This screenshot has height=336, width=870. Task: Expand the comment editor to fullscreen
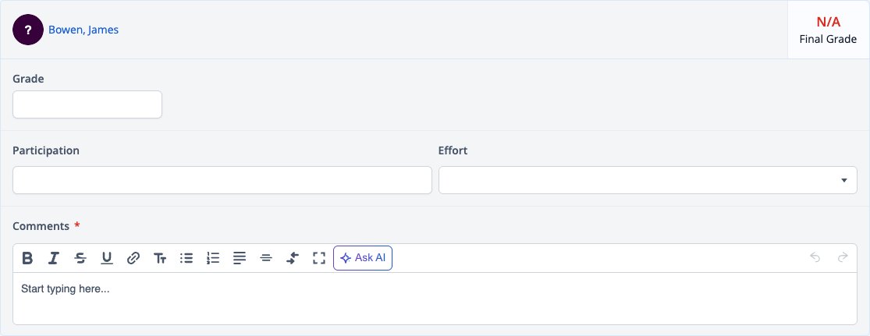coord(318,258)
